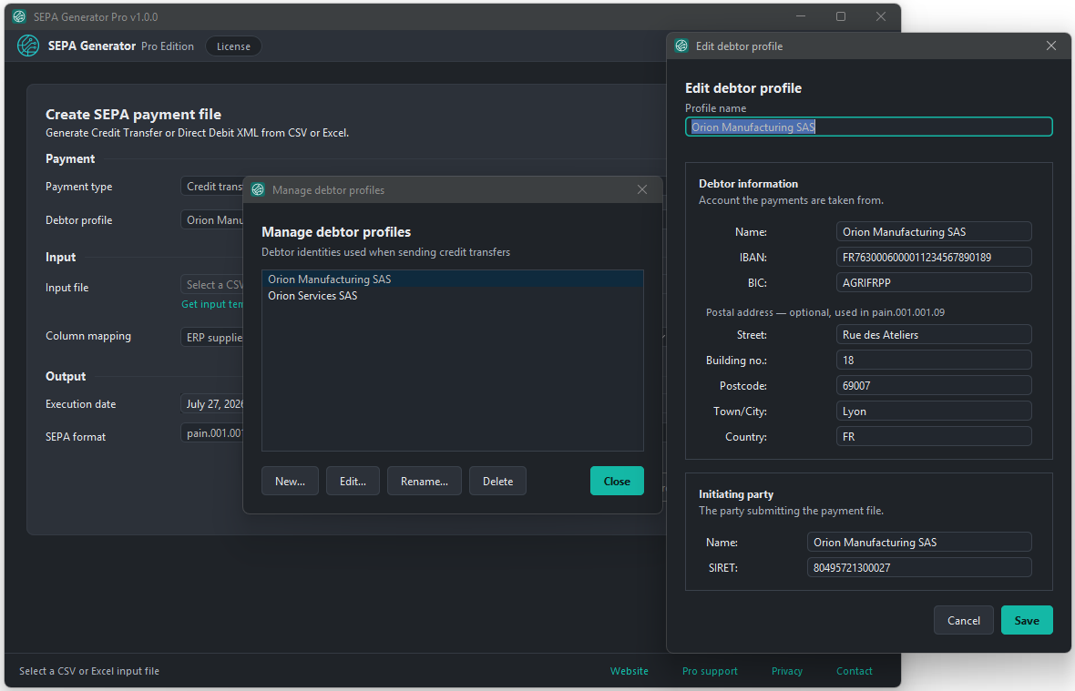Click the Building no. field
This screenshot has width=1075, height=691.
point(934,360)
